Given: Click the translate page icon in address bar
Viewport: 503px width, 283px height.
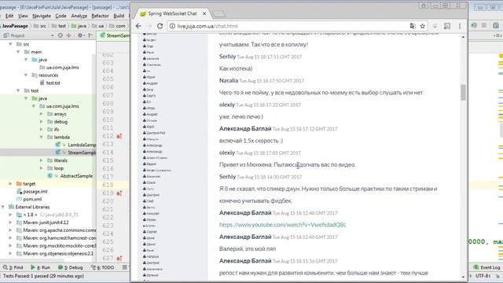Looking at the screenshot, I should click(413, 26).
